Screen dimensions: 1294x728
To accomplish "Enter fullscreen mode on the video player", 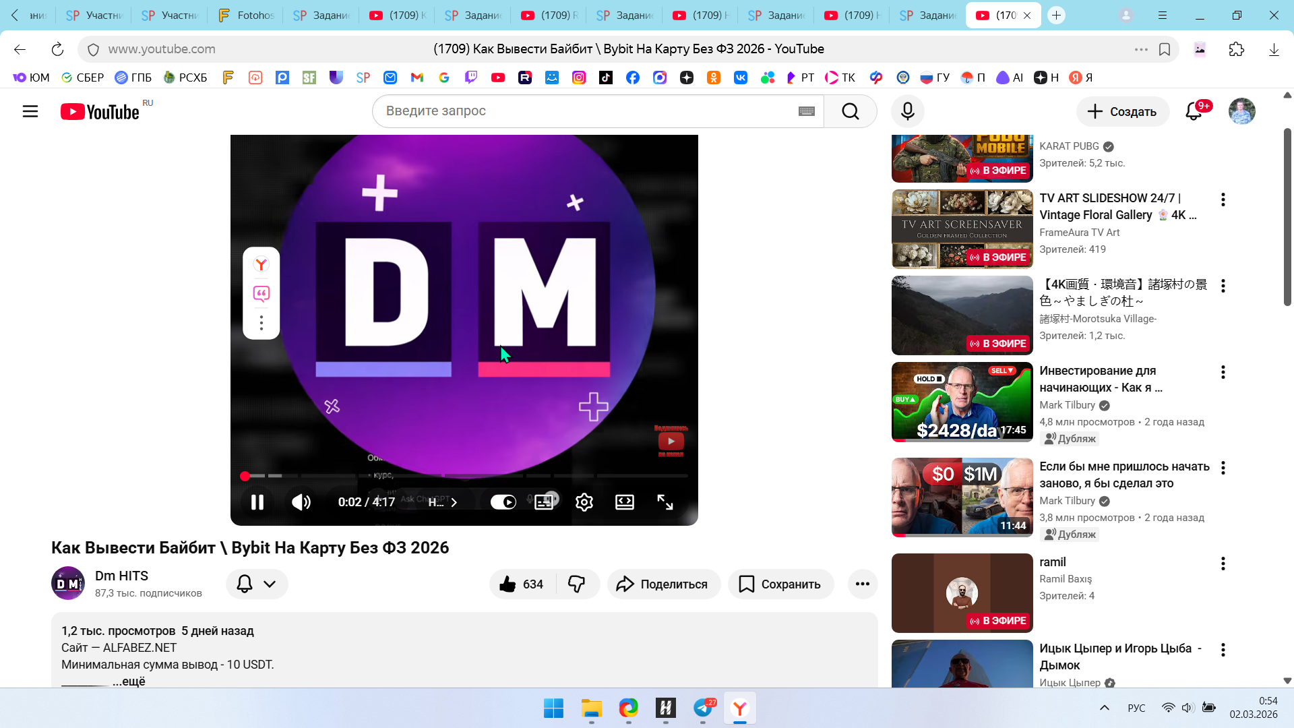I will pyautogui.click(x=665, y=502).
